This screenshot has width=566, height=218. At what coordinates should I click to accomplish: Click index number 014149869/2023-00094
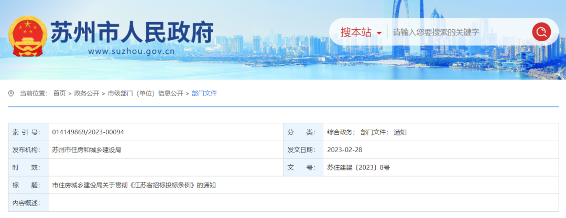click(x=88, y=132)
